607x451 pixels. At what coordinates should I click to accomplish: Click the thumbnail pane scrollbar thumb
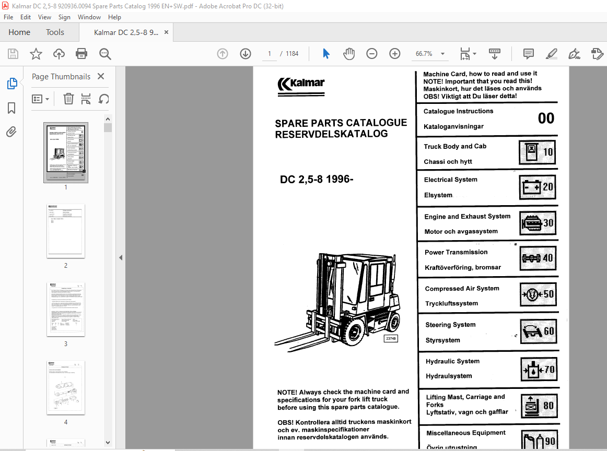[x=108, y=128]
